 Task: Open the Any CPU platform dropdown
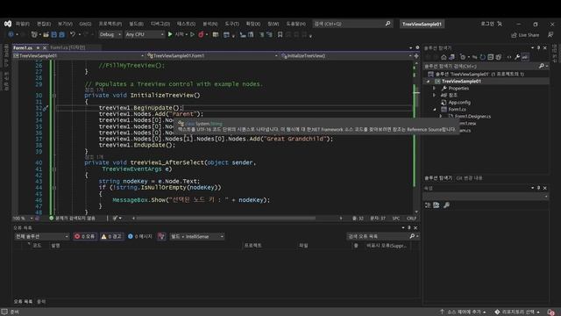[x=144, y=34]
